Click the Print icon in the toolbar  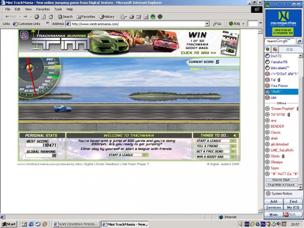pos(131,17)
